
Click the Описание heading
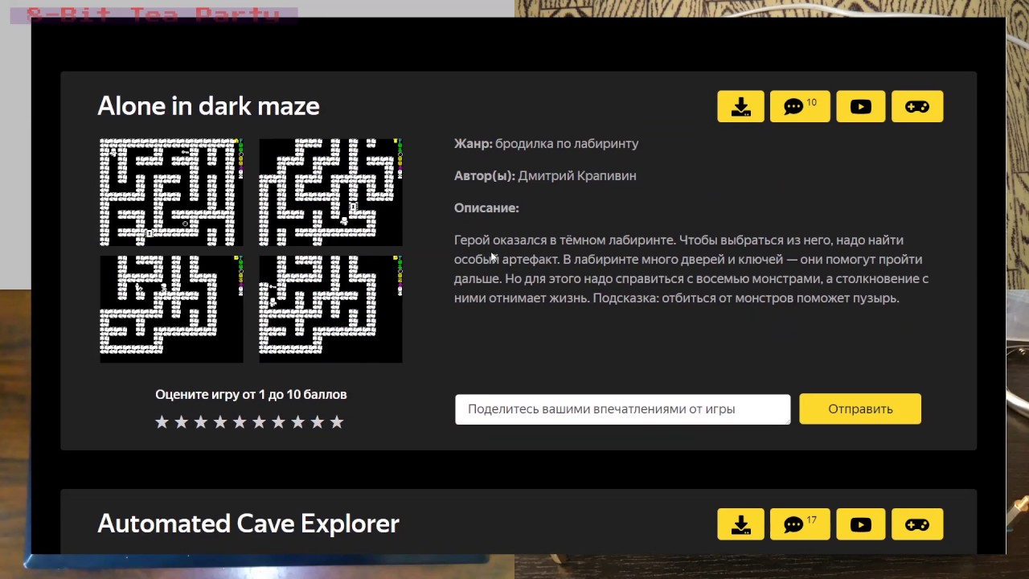[486, 207]
